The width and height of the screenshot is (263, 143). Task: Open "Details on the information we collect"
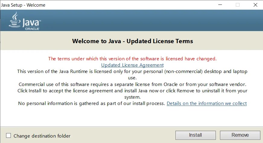click(x=207, y=103)
